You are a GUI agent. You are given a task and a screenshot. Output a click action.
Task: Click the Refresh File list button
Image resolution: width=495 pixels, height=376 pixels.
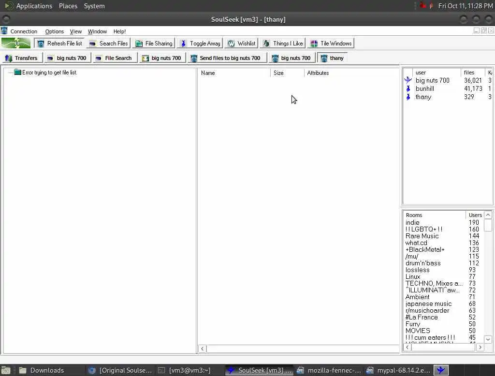point(59,43)
